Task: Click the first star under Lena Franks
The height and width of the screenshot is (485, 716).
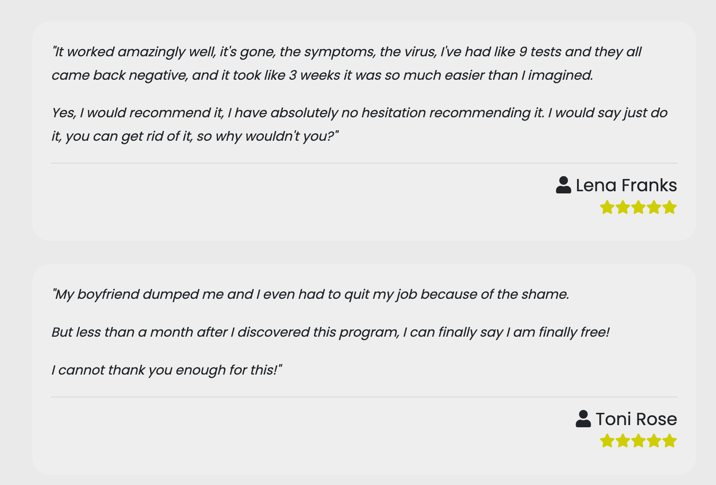Action: coord(607,207)
